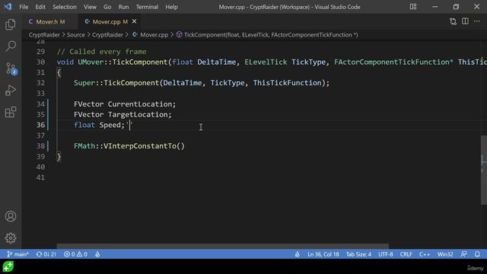Click Ln 36, Col 18 go-to-line
Screen dimensions: 487x274
[x=323, y=254]
